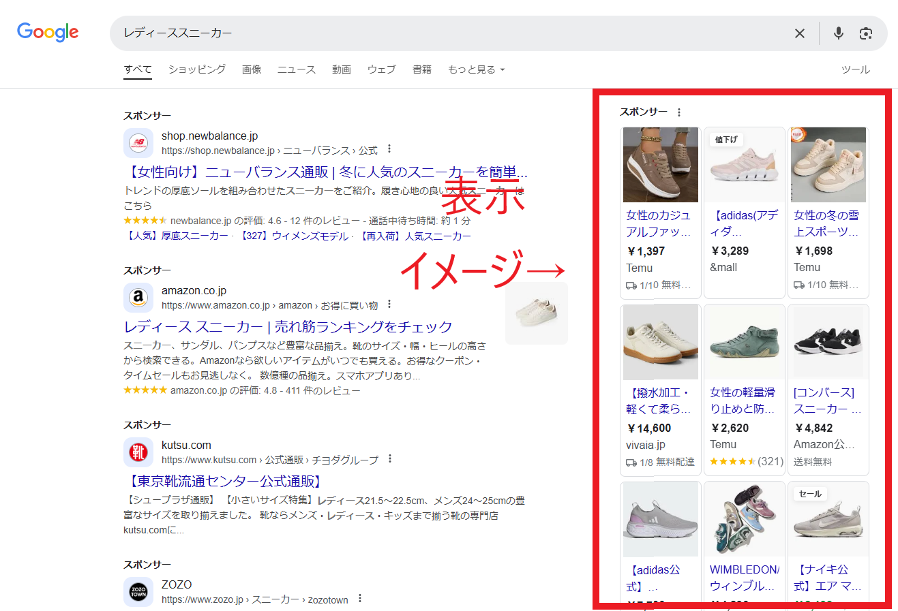Screen dimensions: 898x611
Task: Click the vivaia.jp seller name
Action: pyautogui.click(x=646, y=445)
